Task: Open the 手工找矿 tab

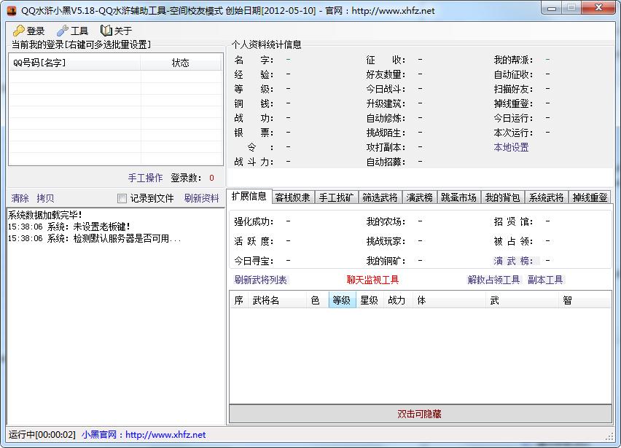Action: tap(337, 197)
